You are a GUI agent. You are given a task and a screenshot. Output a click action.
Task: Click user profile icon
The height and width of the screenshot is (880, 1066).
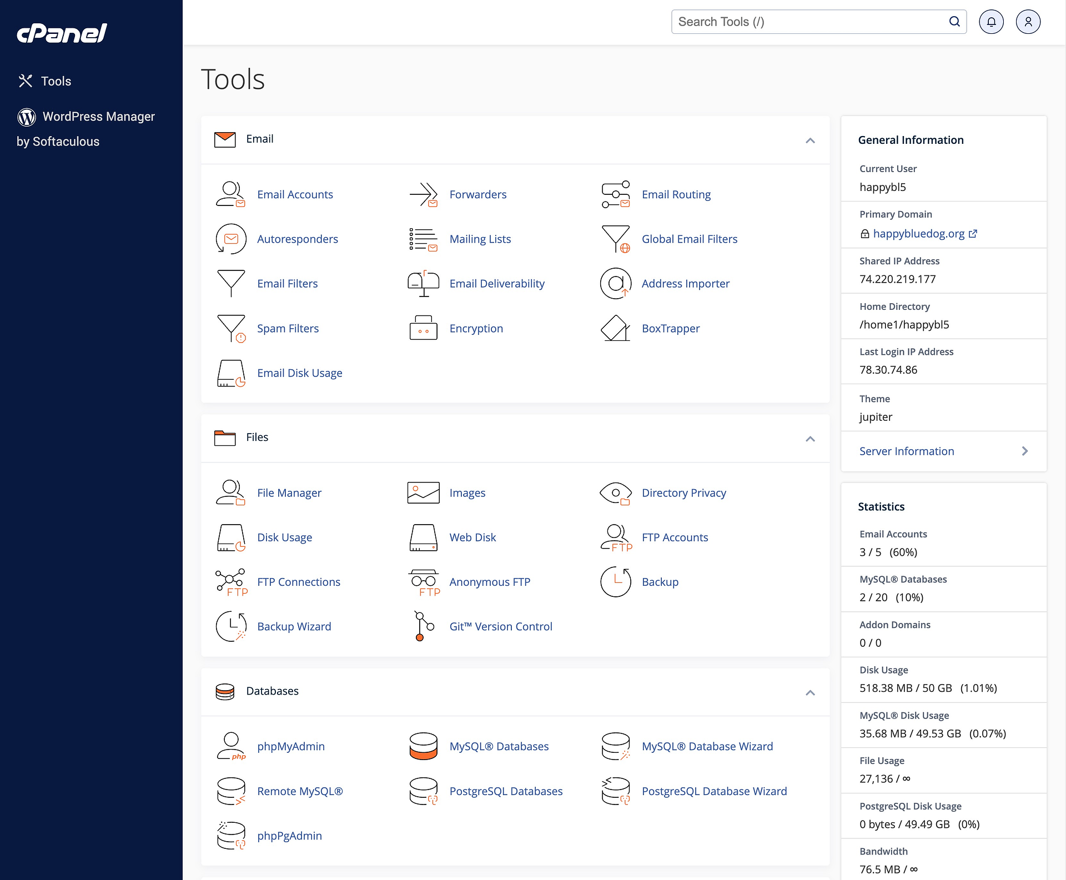(x=1029, y=21)
